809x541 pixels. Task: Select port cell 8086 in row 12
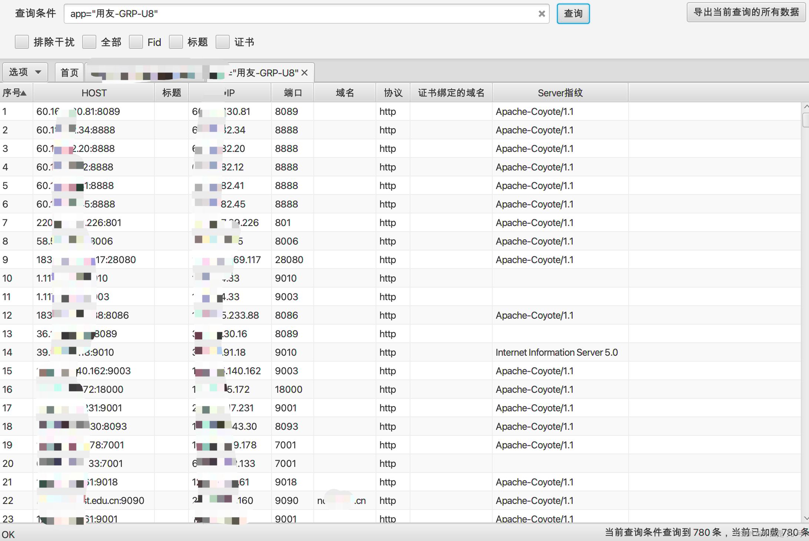(293, 315)
